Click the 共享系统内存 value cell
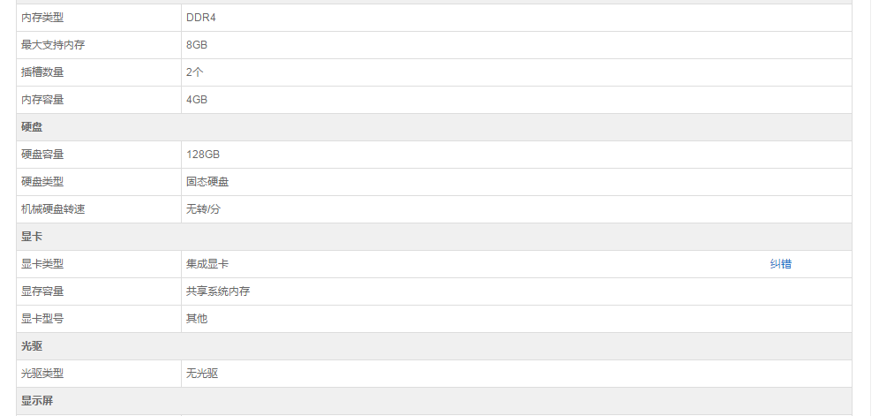879x416 pixels. point(516,291)
